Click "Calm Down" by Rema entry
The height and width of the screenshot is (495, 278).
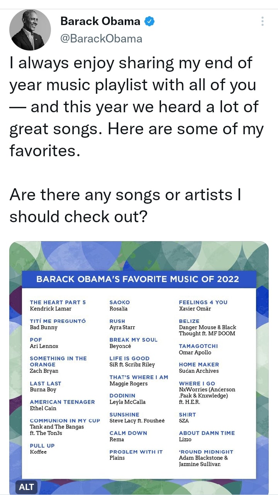tap(128, 436)
